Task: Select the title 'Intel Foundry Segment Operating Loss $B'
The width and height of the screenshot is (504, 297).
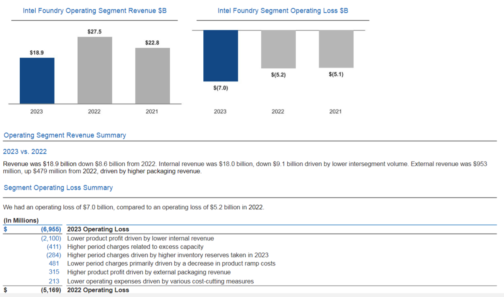Action: point(283,11)
